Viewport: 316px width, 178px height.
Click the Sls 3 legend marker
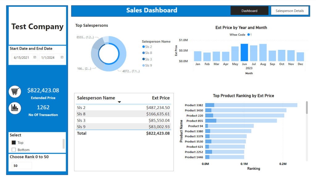(143, 59)
